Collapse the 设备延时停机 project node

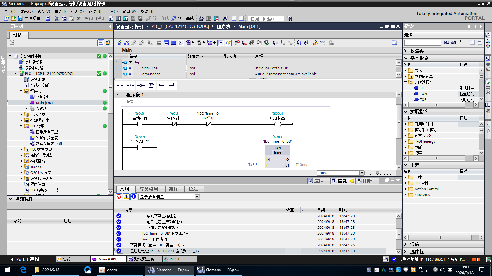(10, 56)
